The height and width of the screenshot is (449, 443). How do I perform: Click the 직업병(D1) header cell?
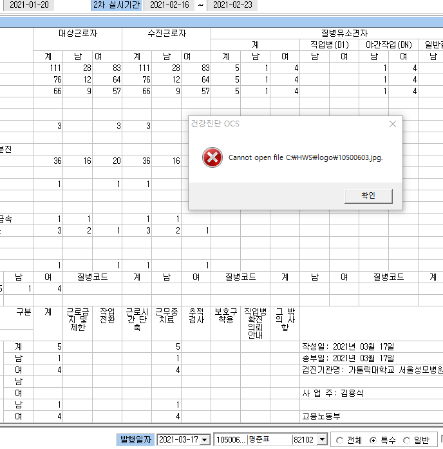pyautogui.click(x=329, y=45)
